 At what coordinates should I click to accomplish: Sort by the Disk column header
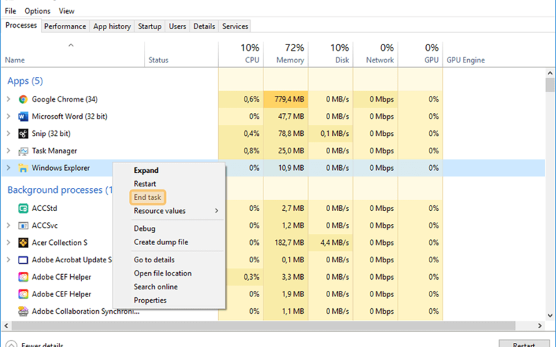pyautogui.click(x=331, y=54)
